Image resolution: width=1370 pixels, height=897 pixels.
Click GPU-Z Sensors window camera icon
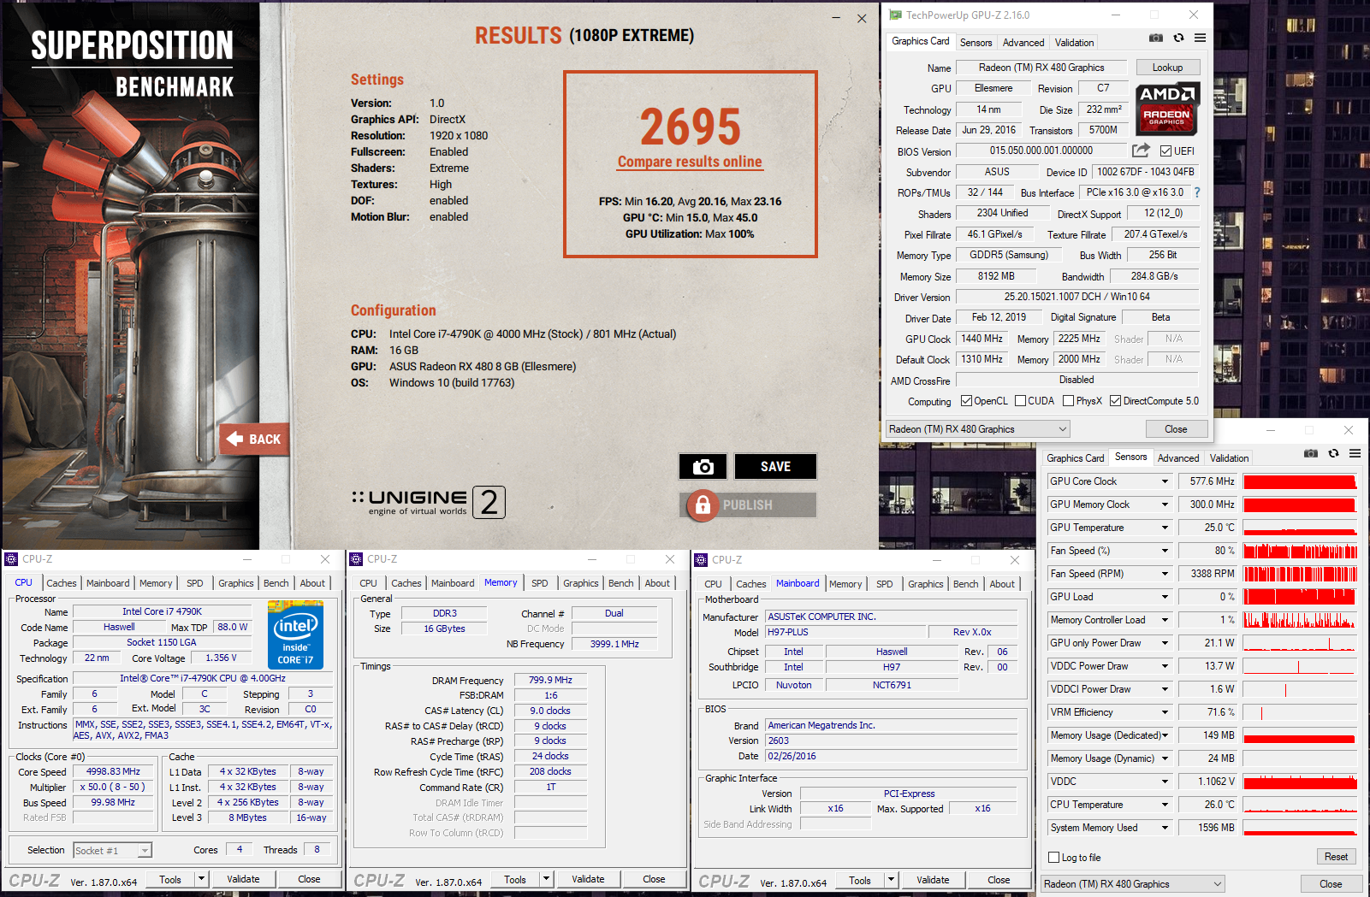(1311, 453)
